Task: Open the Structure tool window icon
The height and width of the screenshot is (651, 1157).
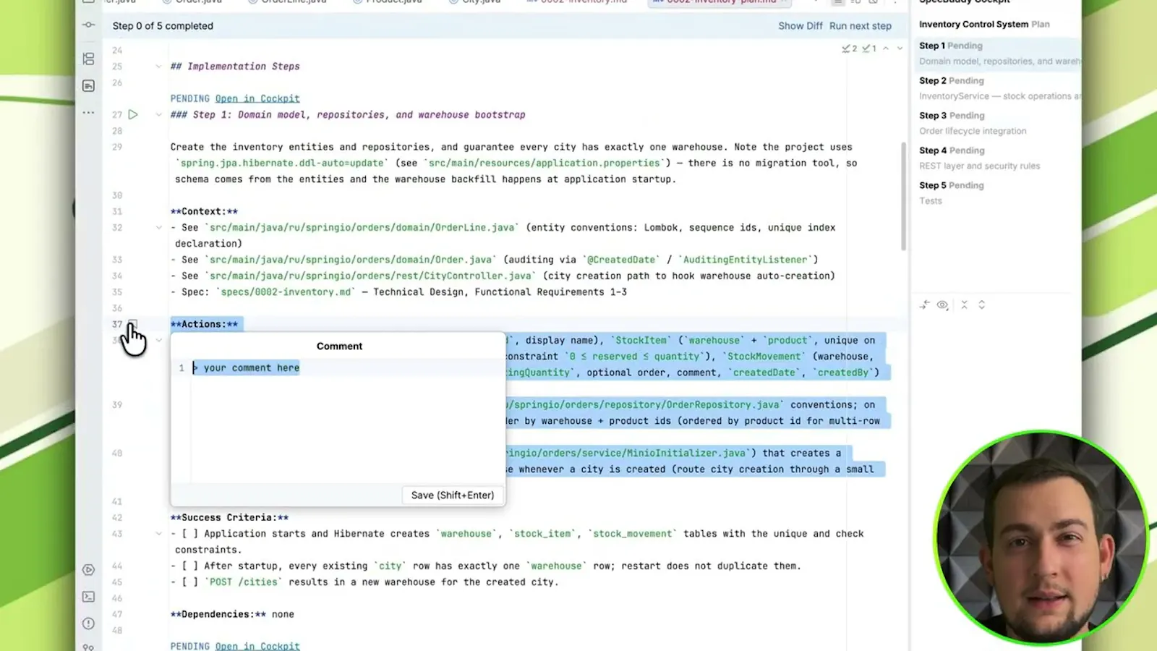Action: [x=88, y=59]
